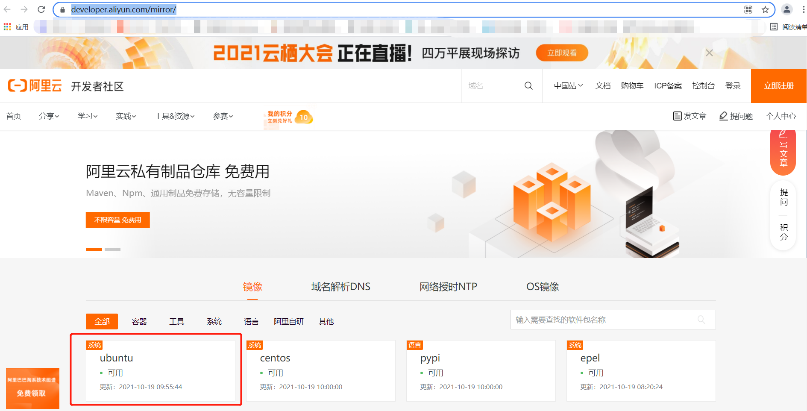
Task: Select the 容器 filter
Action: [x=139, y=321]
